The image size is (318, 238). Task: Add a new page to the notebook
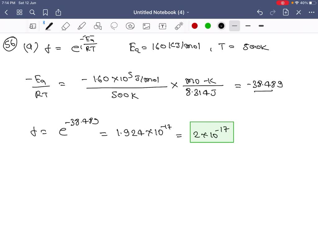click(285, 12)
